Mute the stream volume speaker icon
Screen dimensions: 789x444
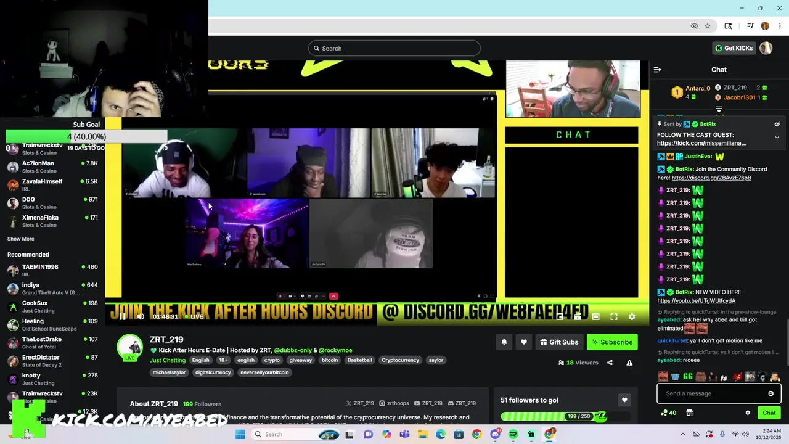(141, 316)
